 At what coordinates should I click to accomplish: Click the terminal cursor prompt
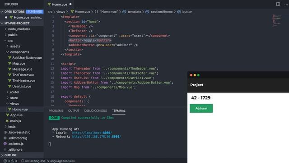point(50,144)
